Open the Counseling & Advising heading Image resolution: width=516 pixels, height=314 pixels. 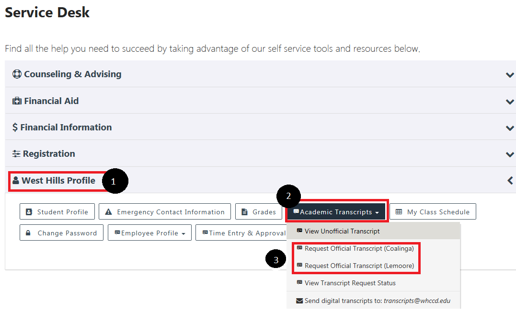click(x=72, y=74)
